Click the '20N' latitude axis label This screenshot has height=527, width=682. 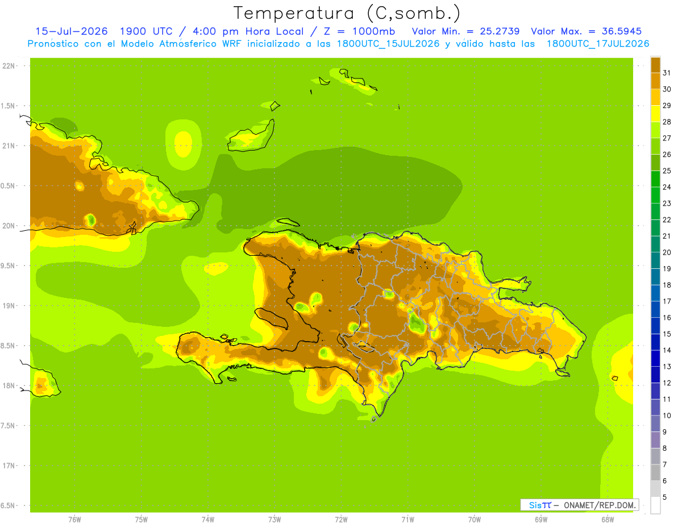click(x=9, y=226)
